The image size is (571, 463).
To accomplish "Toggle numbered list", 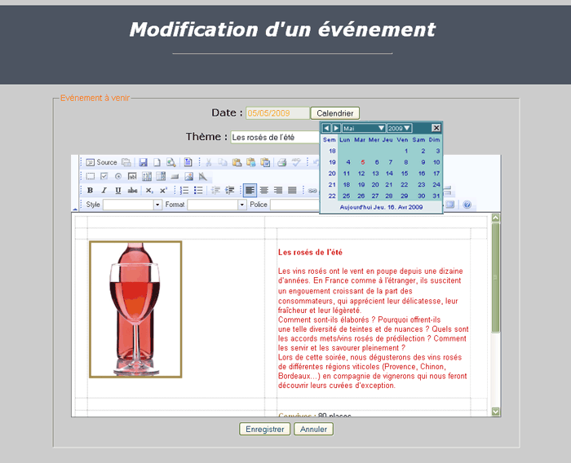I will click(184, 191).
